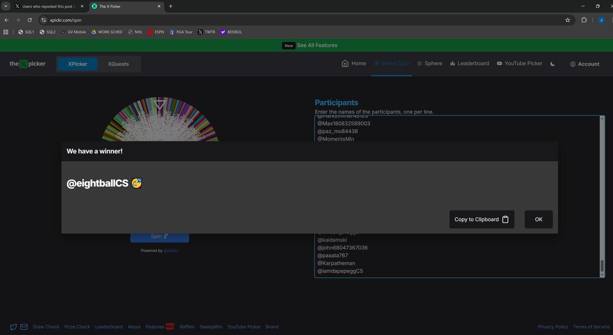Click the Twitter bird icon in footer
The image size is (613, 335).
(x=13, y=327)
